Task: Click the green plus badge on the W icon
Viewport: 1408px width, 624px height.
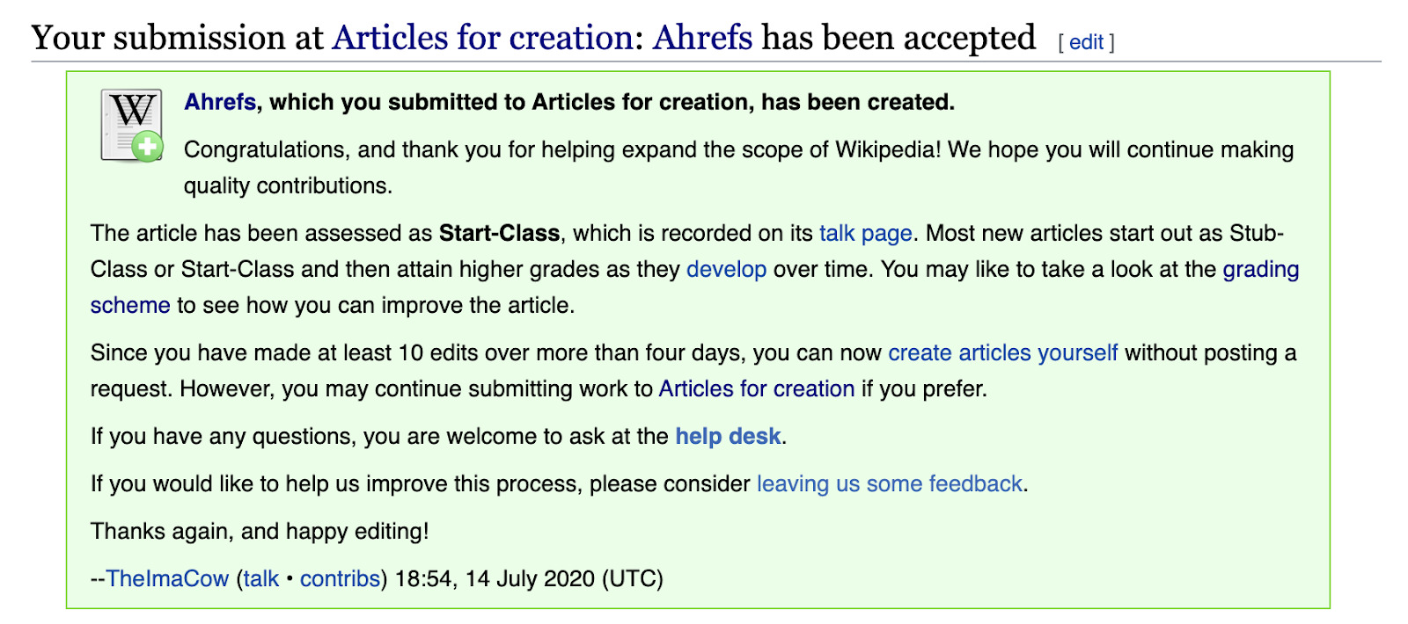Action: 148,146
